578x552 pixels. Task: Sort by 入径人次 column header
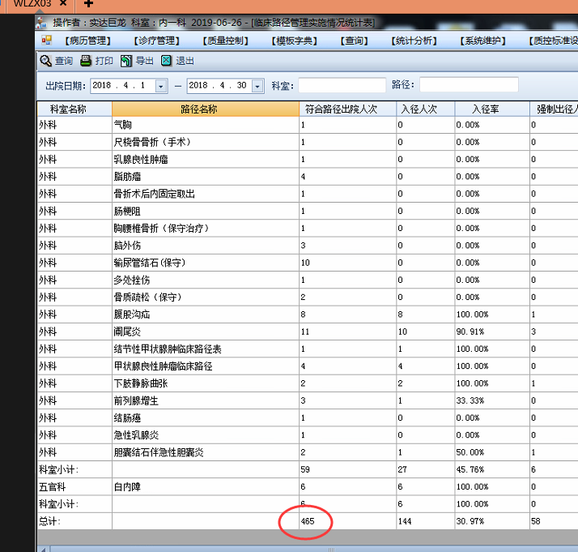click(425, 109)
